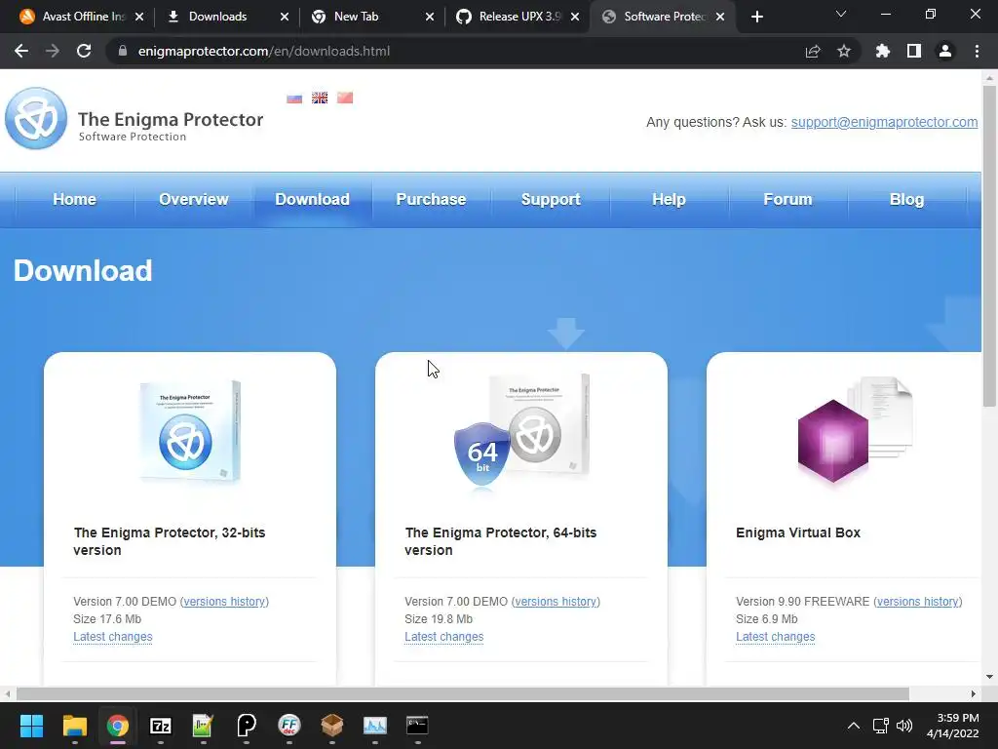Click the browser forward arrow

tap(53, 51)
